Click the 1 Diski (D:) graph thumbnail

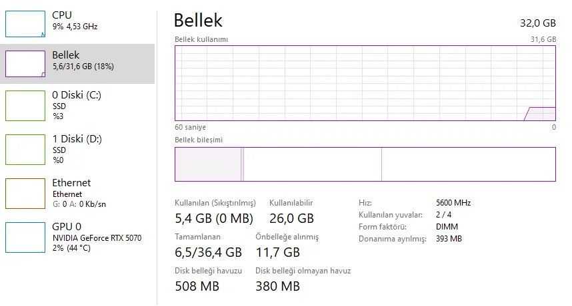click(x=24, y=149)
